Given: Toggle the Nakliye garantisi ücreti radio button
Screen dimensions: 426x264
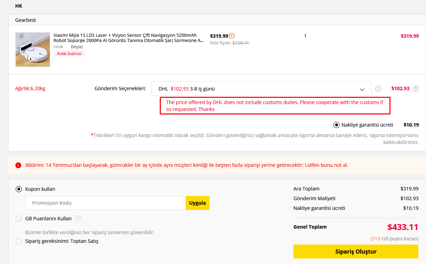Looking at the screenshot, I should click(337, 125).
